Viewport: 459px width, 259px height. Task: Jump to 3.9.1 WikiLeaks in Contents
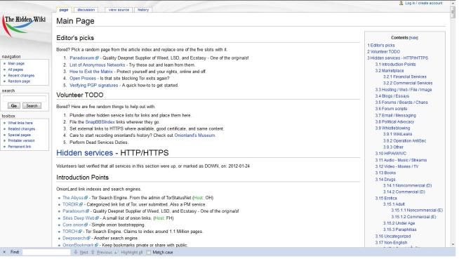(x=397, y=134)
